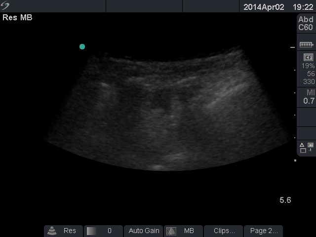
Task: Select the Abd C60 exam type label
Action: (306, 23)
